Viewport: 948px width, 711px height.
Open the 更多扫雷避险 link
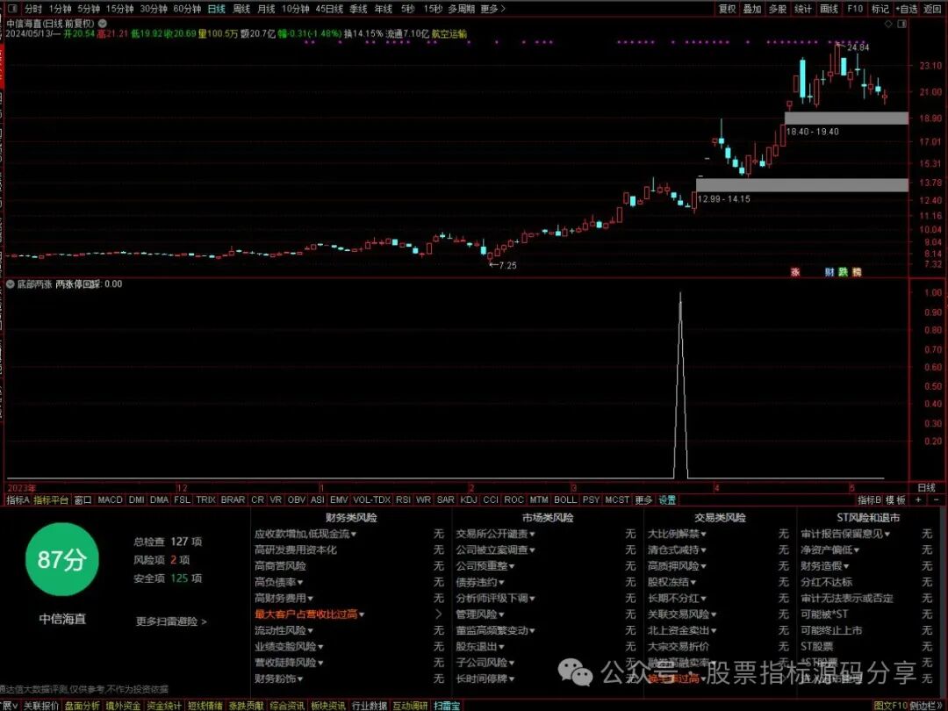pyautogui.click(x=171, y=621)
